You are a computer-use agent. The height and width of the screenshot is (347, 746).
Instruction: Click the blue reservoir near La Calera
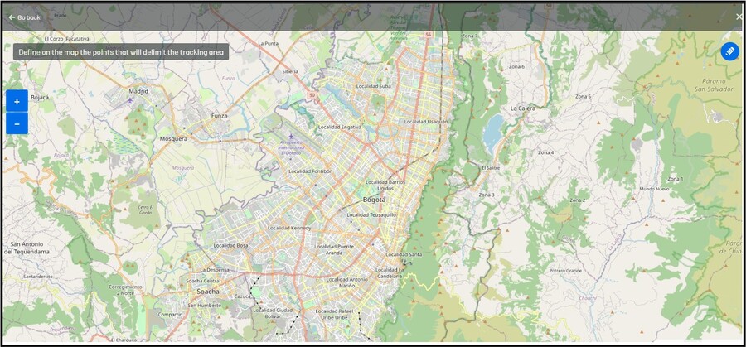pos(494,129)
